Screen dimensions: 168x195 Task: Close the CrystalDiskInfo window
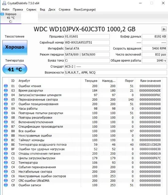(163, 3)
